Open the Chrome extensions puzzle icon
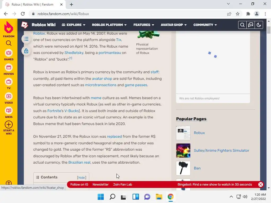271x203 pixels. pyautogui.click(x=248, y=14)
